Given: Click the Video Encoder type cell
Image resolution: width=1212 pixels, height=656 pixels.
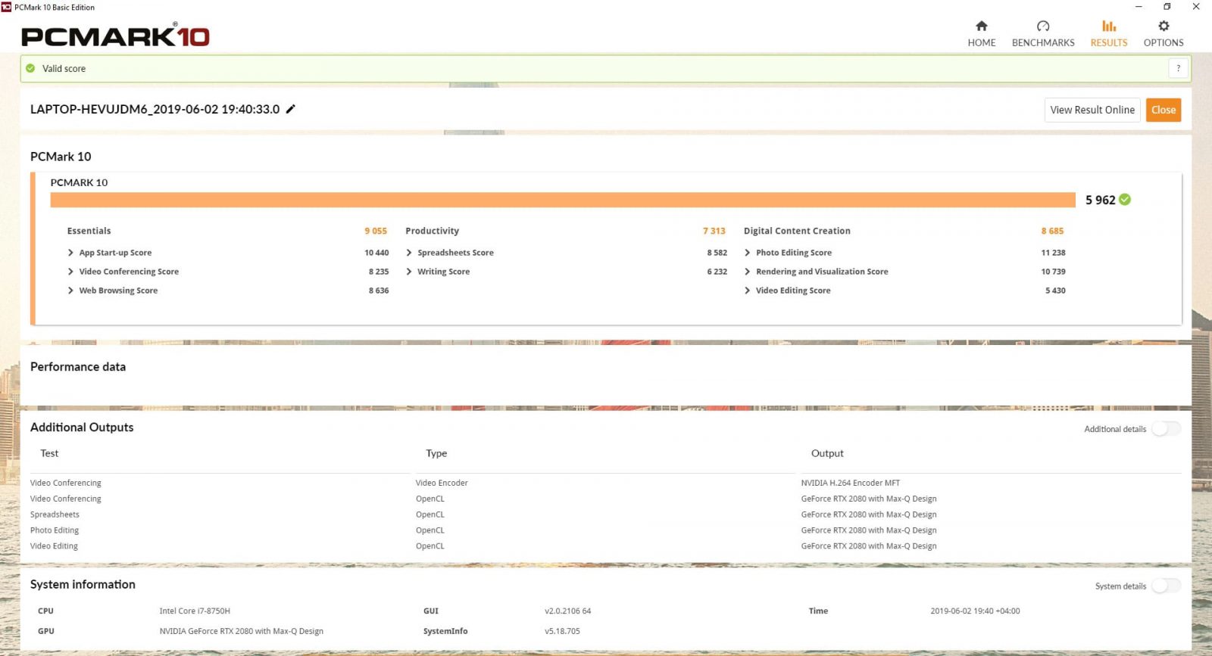Looking at the screenshot, I should tap(442, 483).
